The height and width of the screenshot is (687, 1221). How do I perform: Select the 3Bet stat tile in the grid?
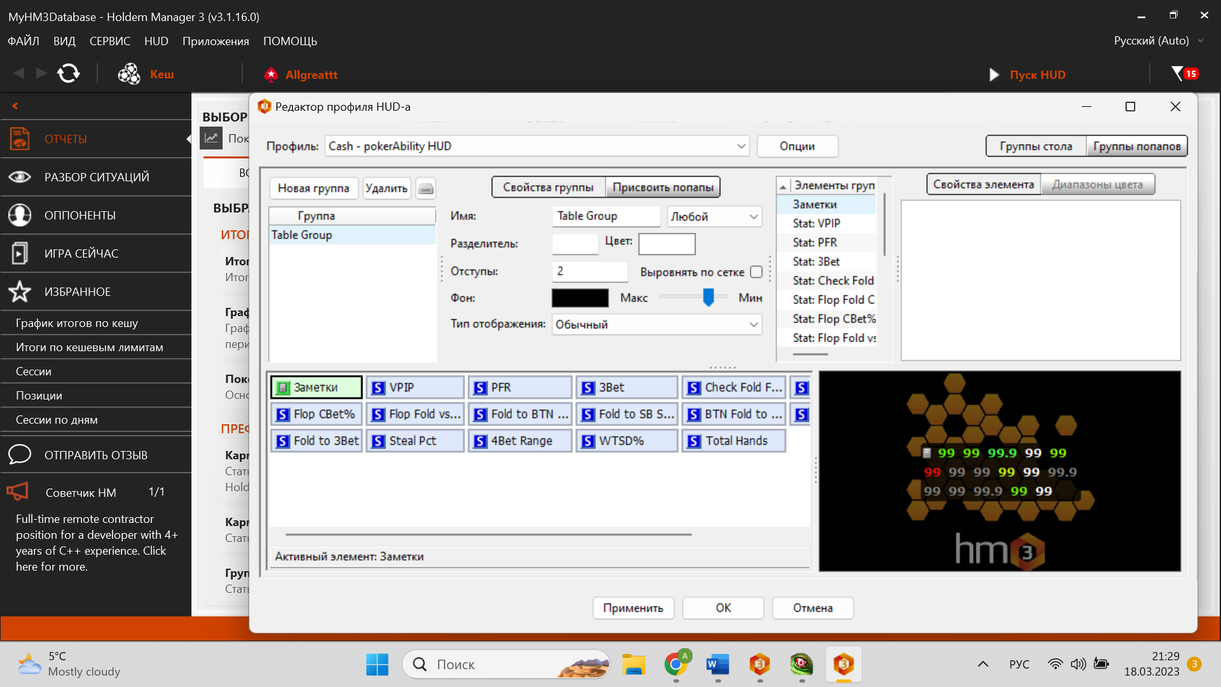click(627, 387)
